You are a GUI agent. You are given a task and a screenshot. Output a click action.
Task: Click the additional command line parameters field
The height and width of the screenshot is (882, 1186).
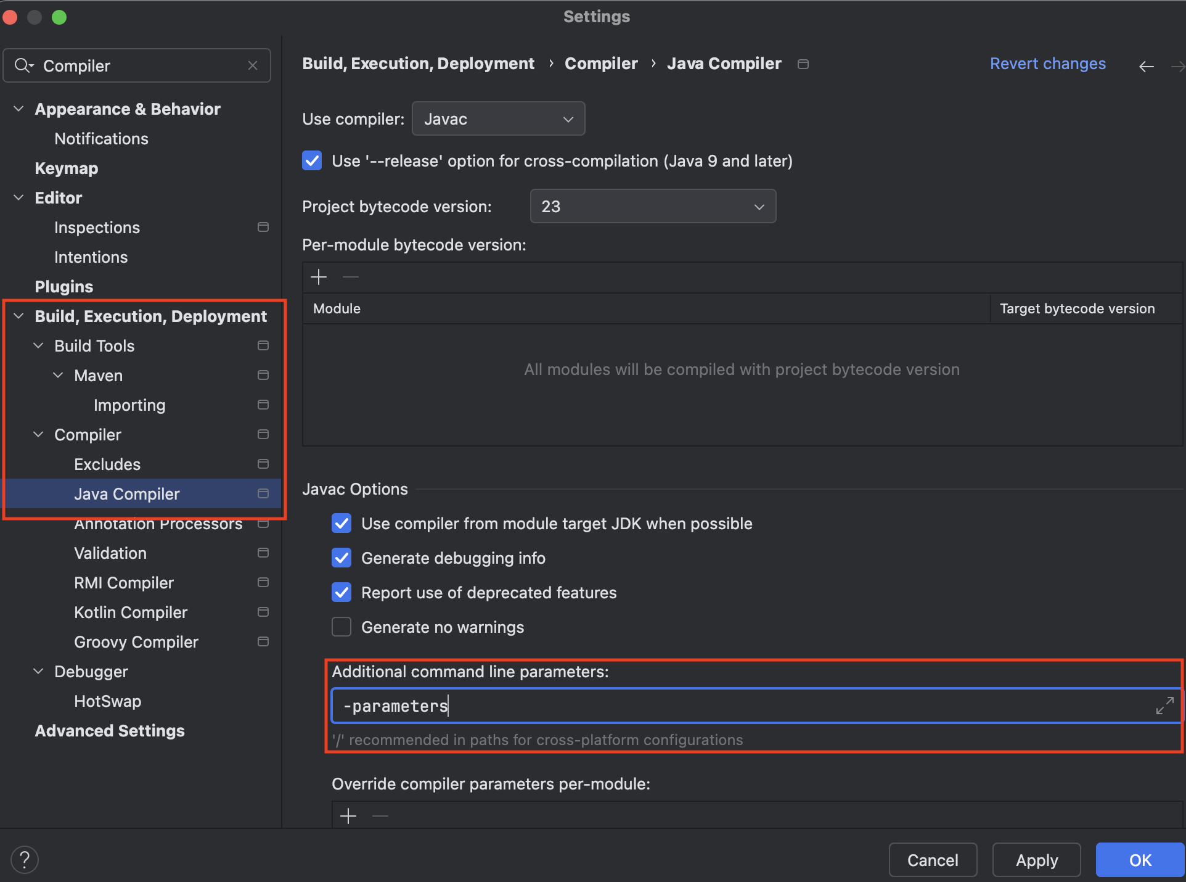click(740, 706)
